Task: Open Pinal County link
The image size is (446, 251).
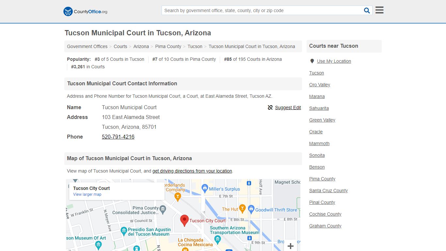Action: 322,202
